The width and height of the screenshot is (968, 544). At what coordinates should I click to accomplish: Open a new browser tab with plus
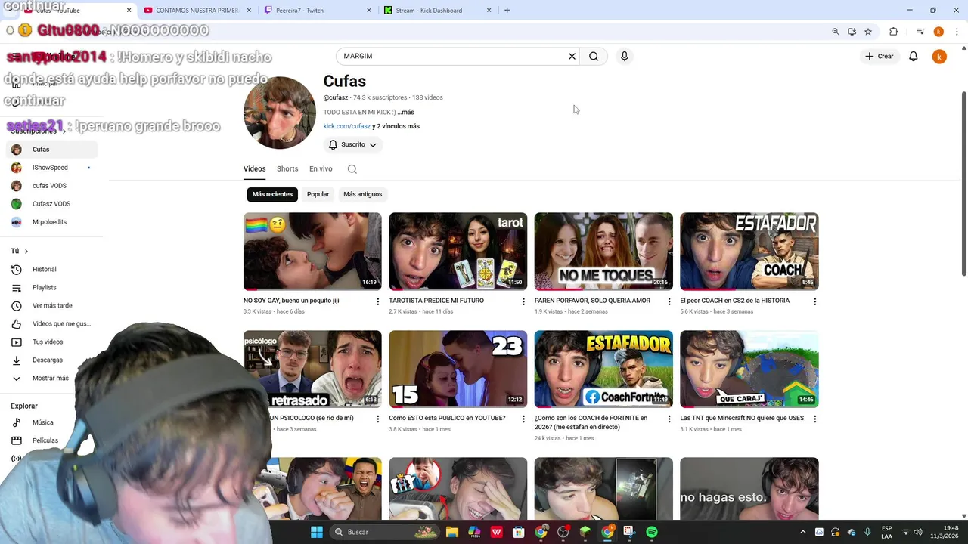[x=507, y=11]
